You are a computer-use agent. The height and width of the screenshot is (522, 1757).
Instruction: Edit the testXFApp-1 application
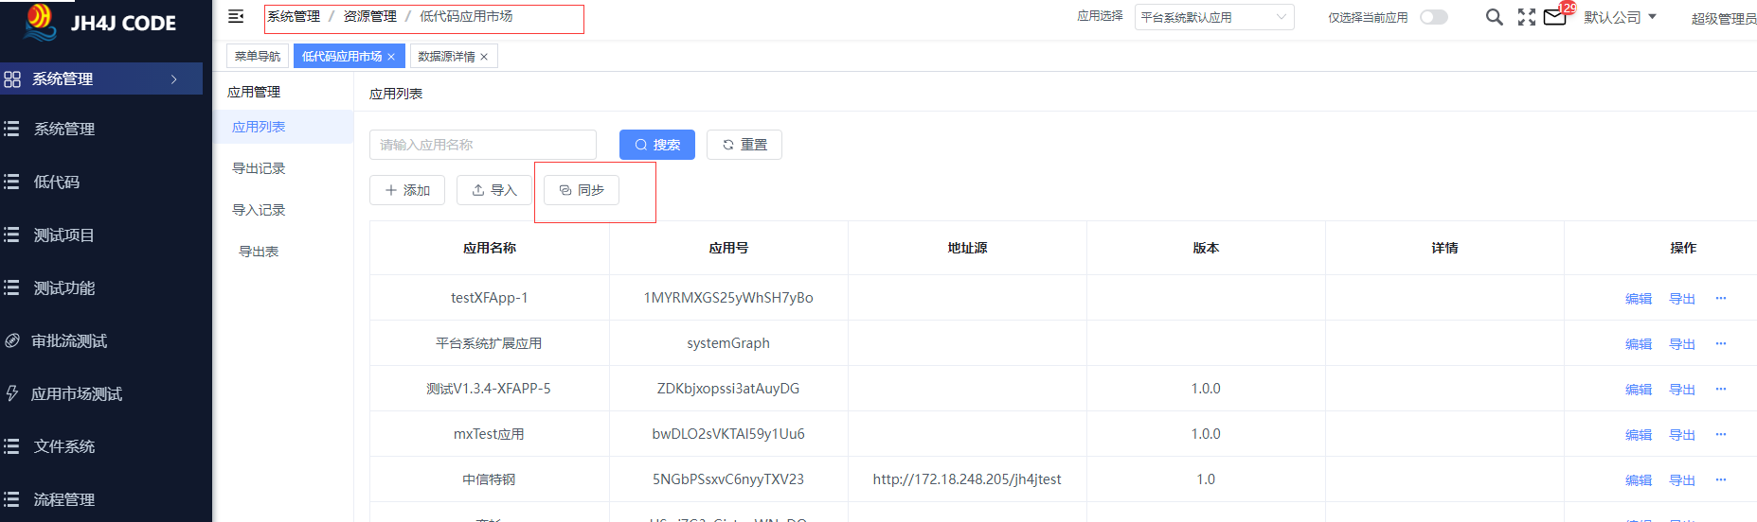click(1639, 299)
